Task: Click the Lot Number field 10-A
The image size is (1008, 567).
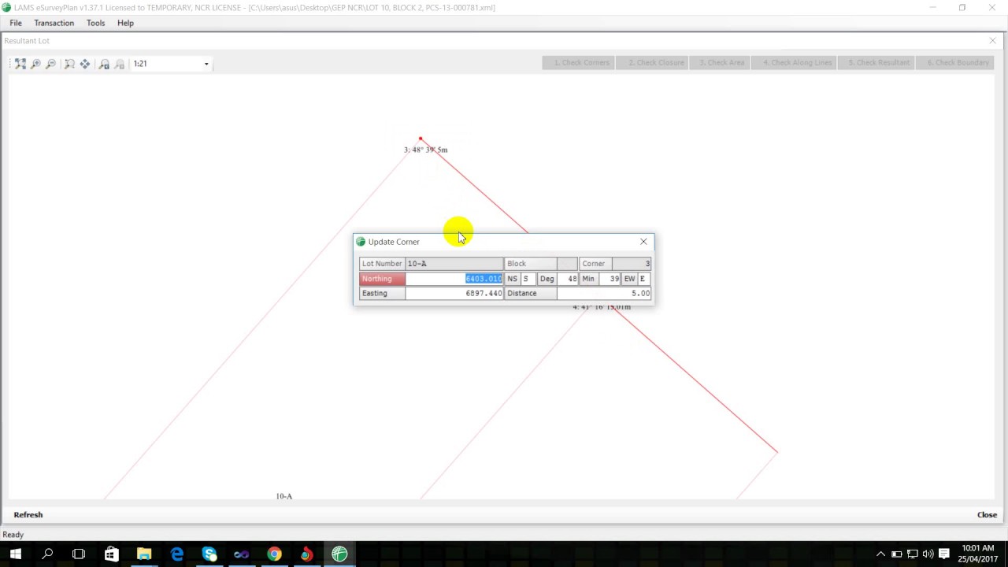Action: tap(454, 264)
